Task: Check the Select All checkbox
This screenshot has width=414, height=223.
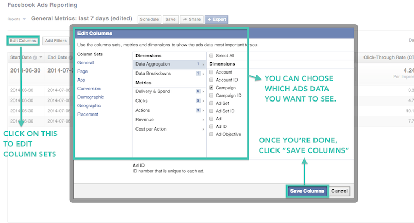Action: coord(211,56)
